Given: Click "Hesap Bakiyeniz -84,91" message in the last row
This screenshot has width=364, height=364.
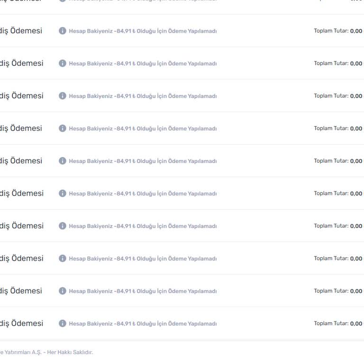Looking at the screenshot, I should click(x=143, y=324).
